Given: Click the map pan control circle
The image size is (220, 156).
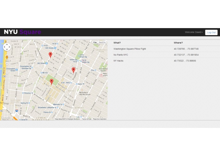Looking at the screenshot, I should [7, 47].
